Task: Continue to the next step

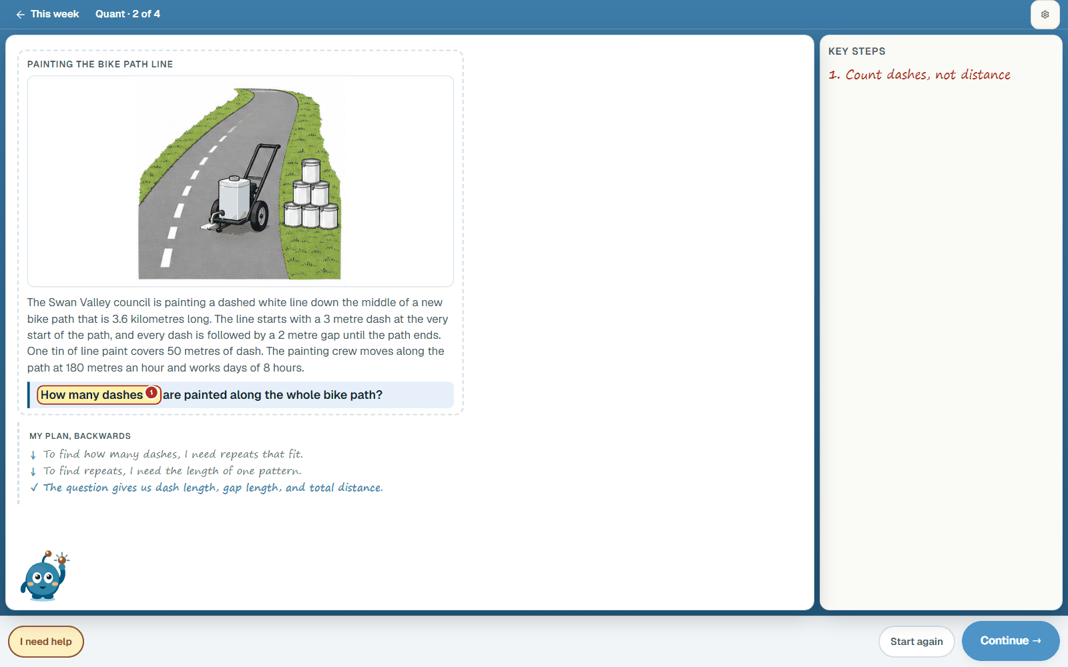Action: (1011, 641)
